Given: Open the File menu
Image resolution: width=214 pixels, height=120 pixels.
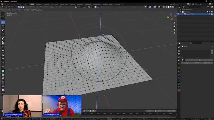Looking at the screenshot, I should click(5, 4).
